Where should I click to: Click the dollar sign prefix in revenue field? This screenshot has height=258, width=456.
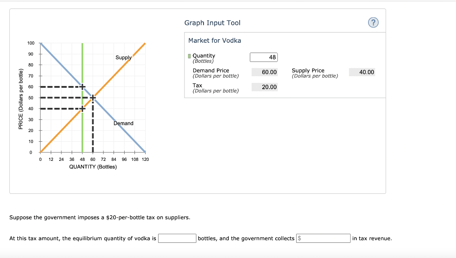pyautogui.click(x=300, y=238)
